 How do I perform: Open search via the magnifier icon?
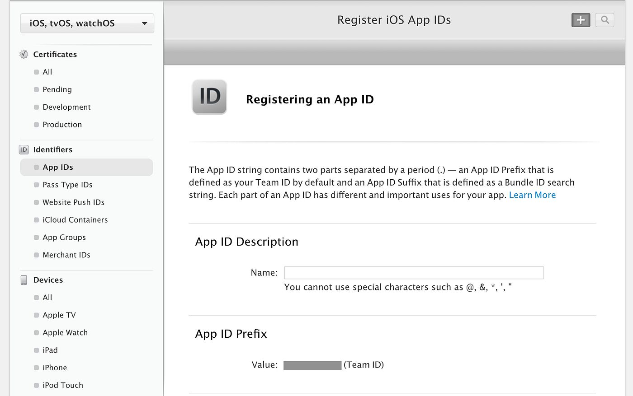(x=605, y=20)
